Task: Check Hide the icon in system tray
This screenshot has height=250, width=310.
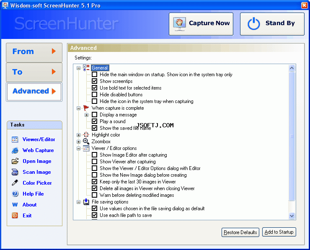Action: click(x=95, y=101)
